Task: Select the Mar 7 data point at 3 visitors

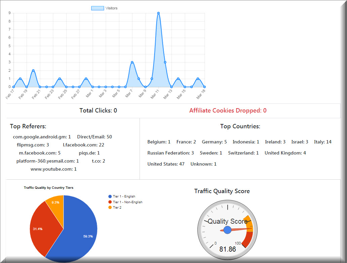Action: click(x=132, y=62)
